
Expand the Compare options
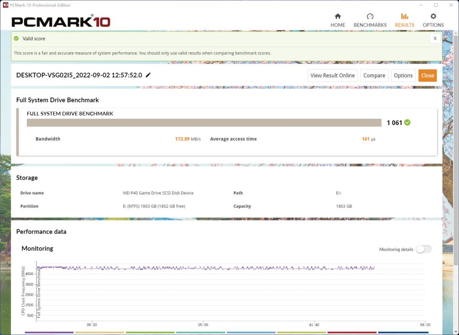[374, 75]
